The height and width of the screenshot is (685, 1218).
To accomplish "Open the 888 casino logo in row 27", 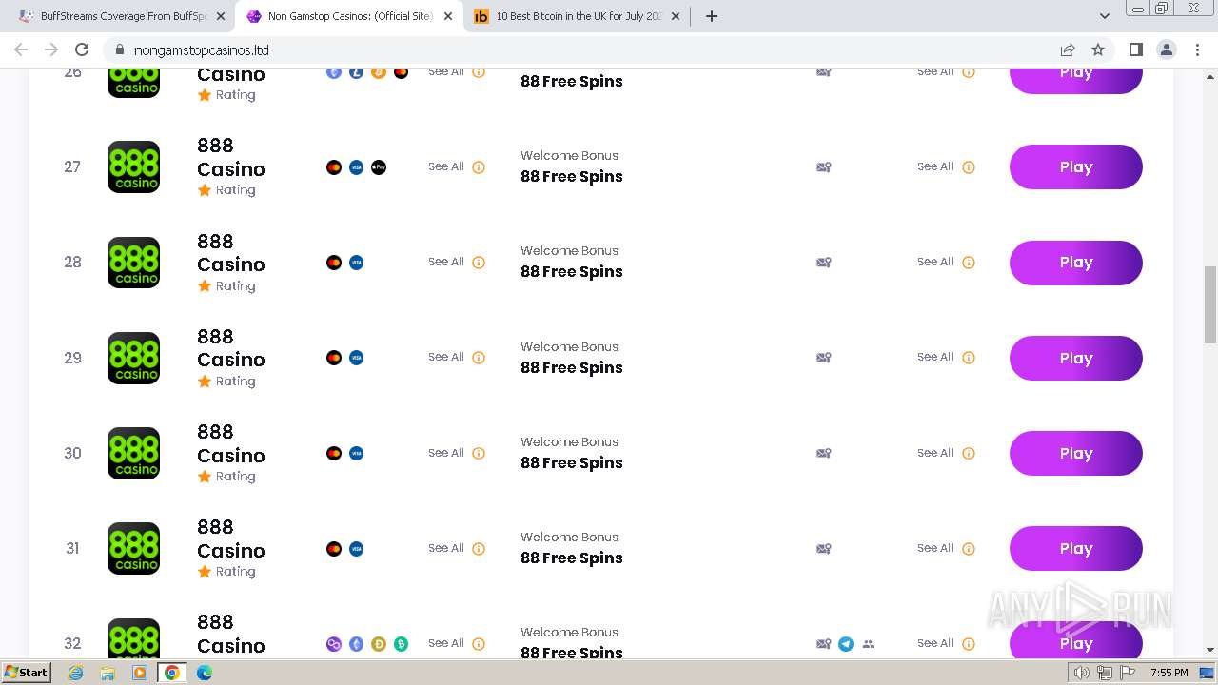I will (x=134, y=167).
